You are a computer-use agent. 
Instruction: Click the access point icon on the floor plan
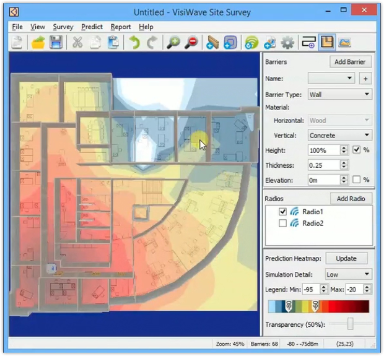tap(51, 268)
